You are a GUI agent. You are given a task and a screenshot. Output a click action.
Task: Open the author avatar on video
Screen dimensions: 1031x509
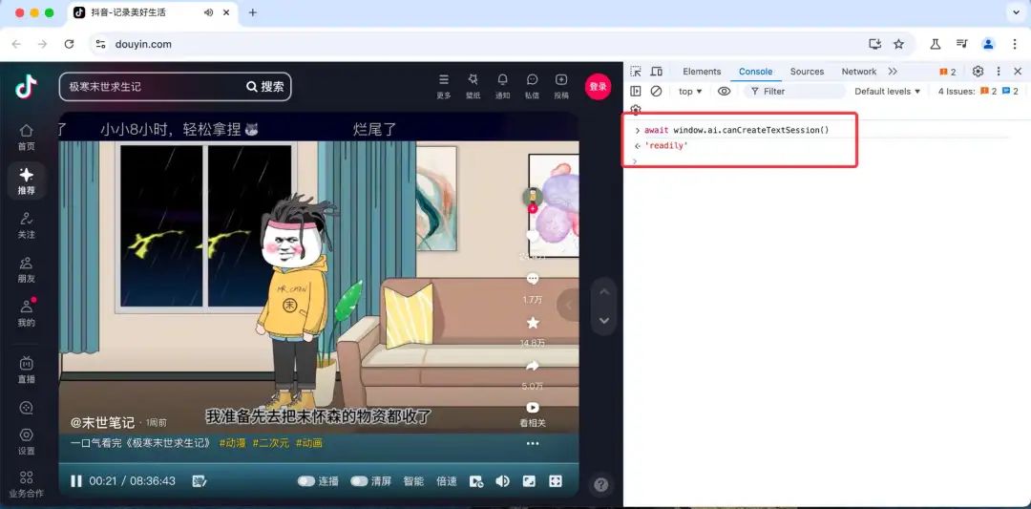coord(533,197)
